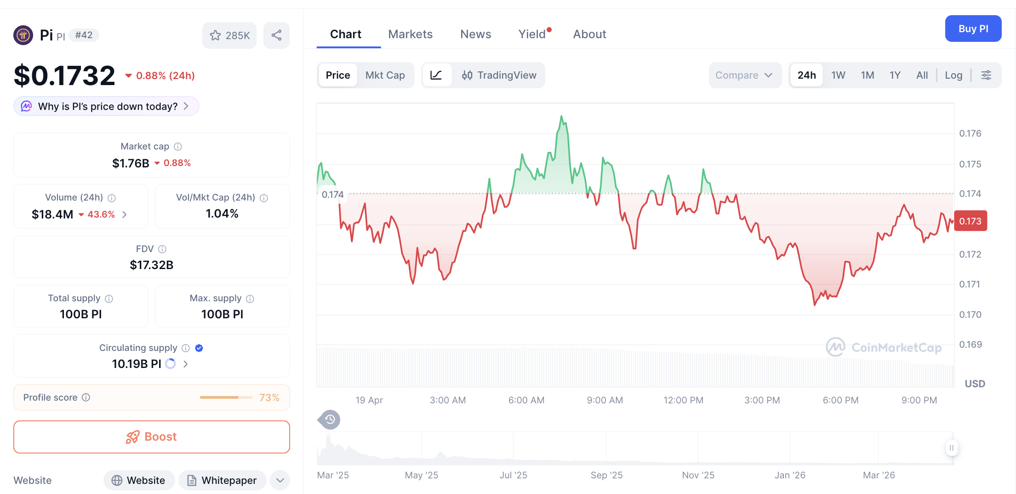This screenshot has height=494, width=1016.
Task: Select the 1Y time range
Action: (x=895, y=75)
